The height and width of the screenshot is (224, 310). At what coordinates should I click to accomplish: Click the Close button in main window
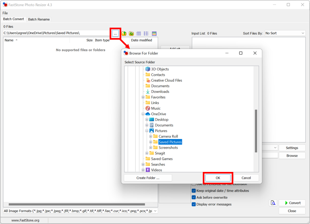292,211
